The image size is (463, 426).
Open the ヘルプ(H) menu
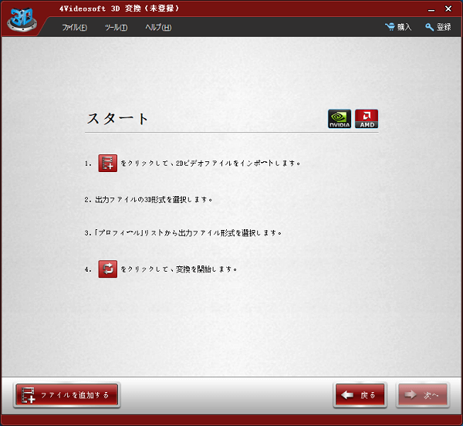[158, 28]
